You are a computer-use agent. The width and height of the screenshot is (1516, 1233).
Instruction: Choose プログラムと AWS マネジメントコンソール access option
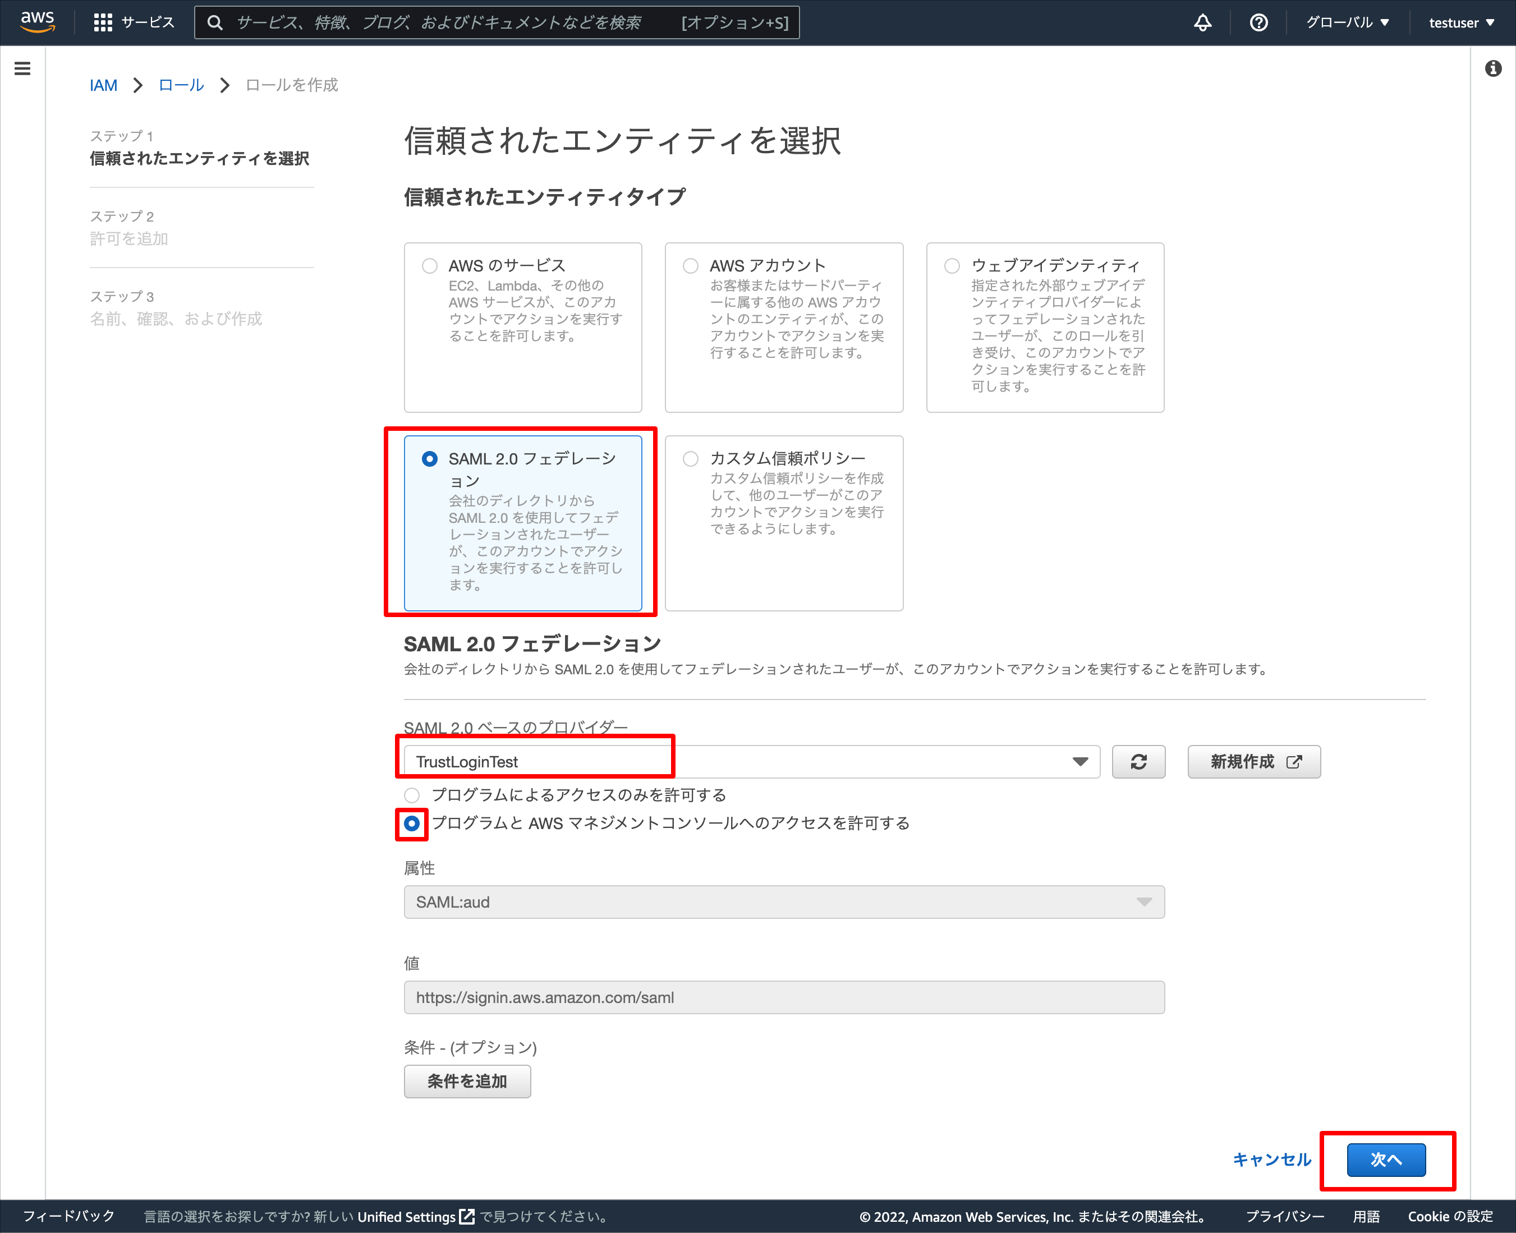[x=412, y=824]
